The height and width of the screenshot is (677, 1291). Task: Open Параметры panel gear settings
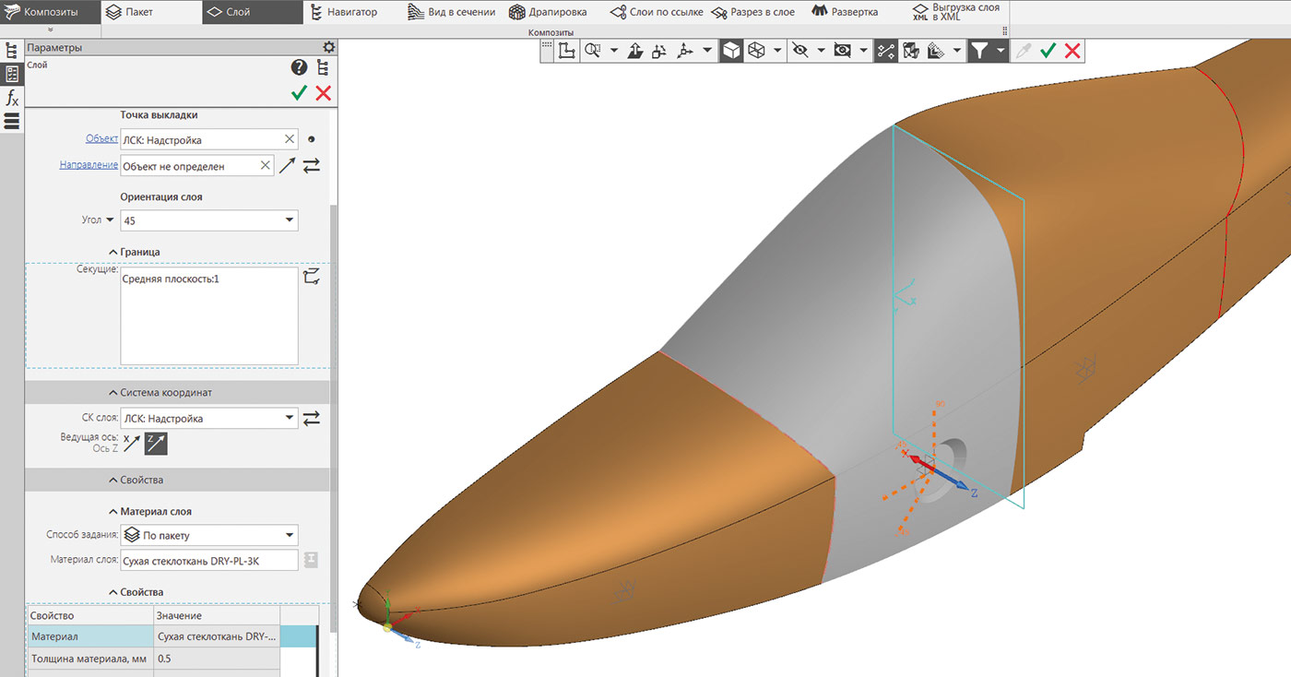tap(328, 47)
